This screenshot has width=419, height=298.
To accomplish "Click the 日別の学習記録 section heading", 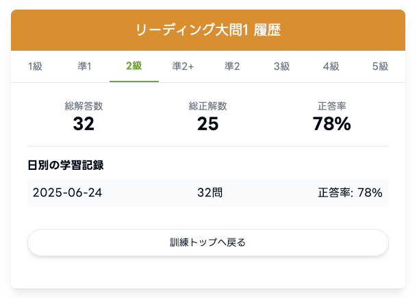I will click(x=66, y=165).
